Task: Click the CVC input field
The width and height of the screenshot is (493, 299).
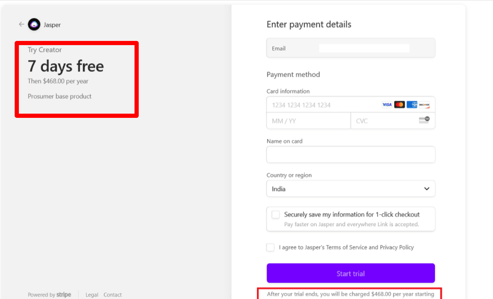Action: (384, 121)
